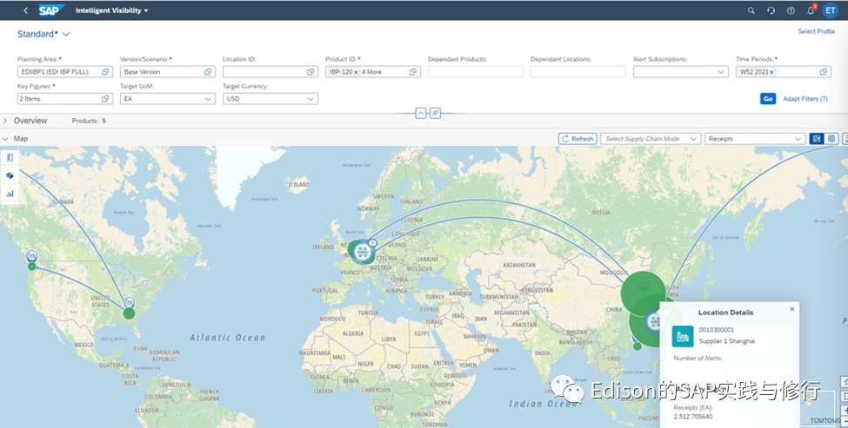848x428 pixels.
Task: Click the SAP logo
Action: 51,10
